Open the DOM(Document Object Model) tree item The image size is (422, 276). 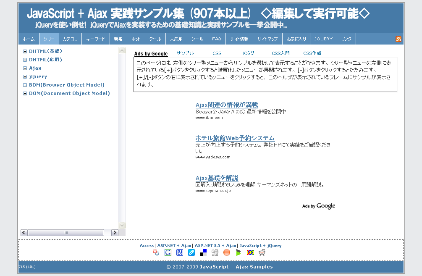pos(69,93)
